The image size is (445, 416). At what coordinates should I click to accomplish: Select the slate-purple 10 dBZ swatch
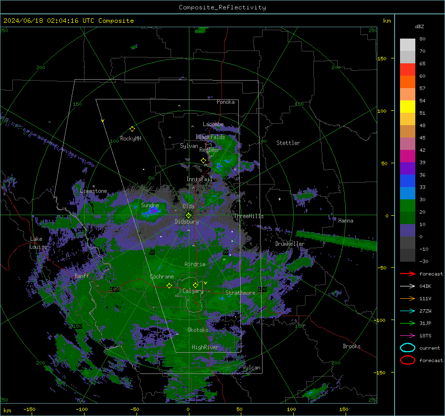407,231
